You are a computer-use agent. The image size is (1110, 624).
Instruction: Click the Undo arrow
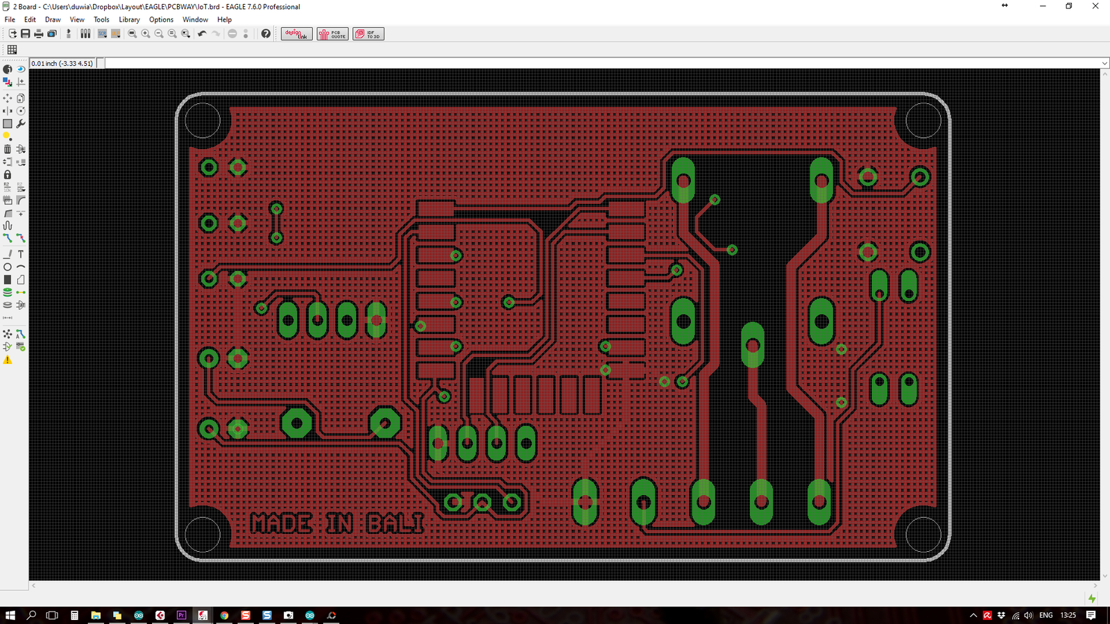[x=202, y=34]
